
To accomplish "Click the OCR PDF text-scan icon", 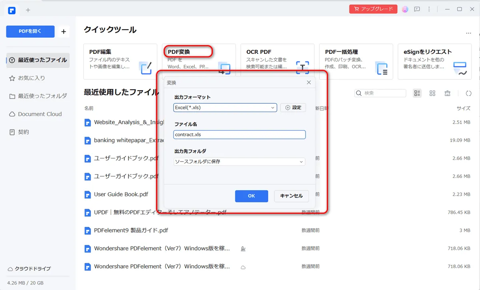I will click(x=302, y=68).
